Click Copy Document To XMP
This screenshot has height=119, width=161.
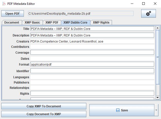click(44, 114)
